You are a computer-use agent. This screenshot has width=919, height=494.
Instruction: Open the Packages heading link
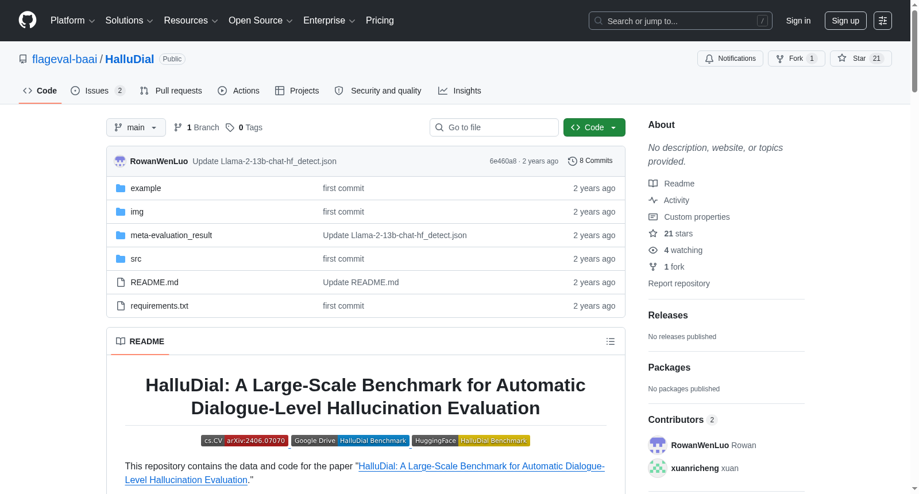(x=669, y=368)
